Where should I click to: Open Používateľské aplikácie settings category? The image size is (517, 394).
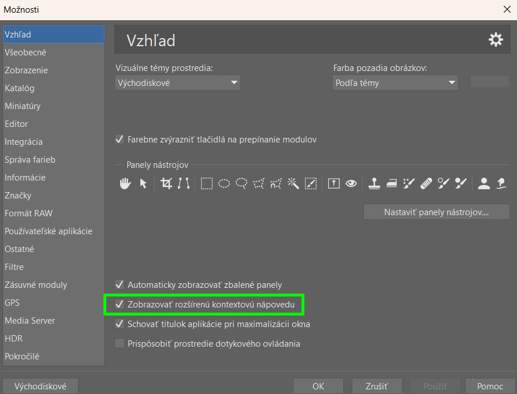pos(53,231)
